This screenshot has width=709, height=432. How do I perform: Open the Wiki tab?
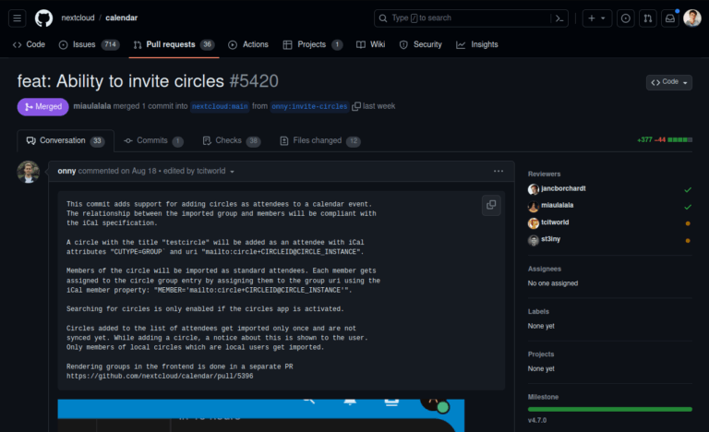371,44
